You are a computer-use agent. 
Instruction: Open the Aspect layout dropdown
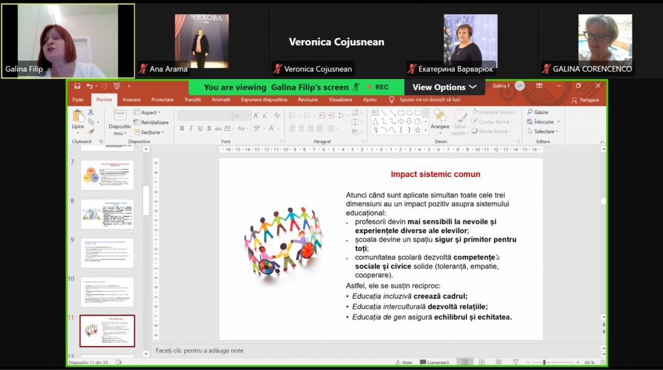click(146, 112)
